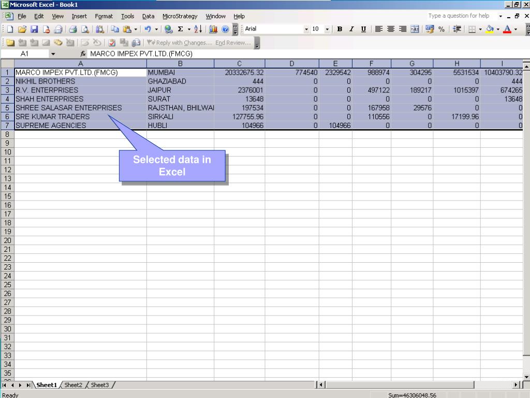Align text left using the toolbar icon
The height and width of the screenshot is (398, 530).
coord(378,29)
